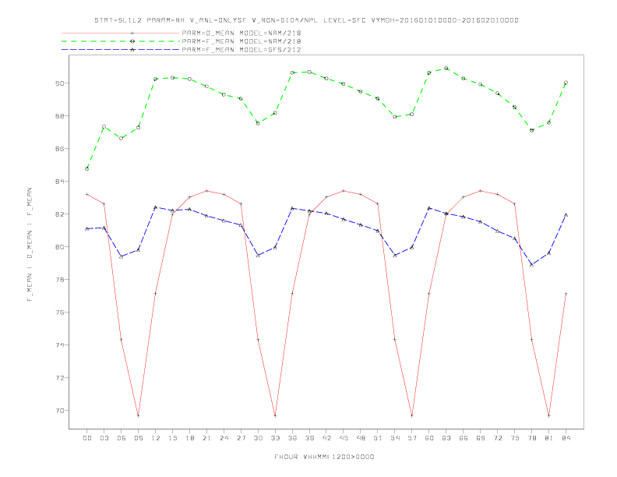Click y-axis tick label 86
617x477 pixels.
60,149
